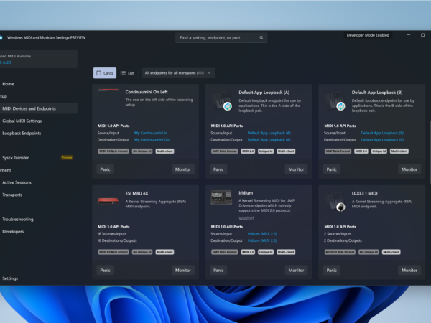This screenshot has width=431, height=323.
Task: Click the 2 Sources/Inputs text
Action: click(338, 234)
